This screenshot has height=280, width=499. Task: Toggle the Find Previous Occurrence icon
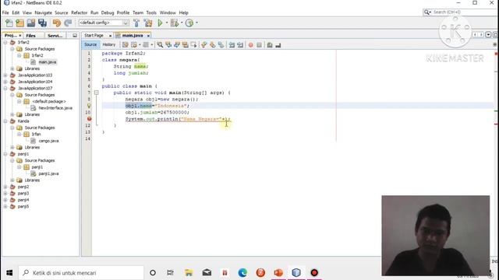pos(168,45)
